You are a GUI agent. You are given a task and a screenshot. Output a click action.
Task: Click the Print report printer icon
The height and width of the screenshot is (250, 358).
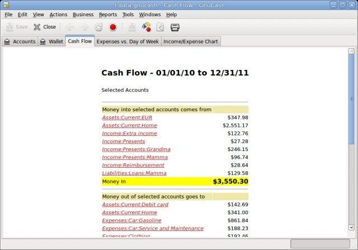click(x=175, y=27)
